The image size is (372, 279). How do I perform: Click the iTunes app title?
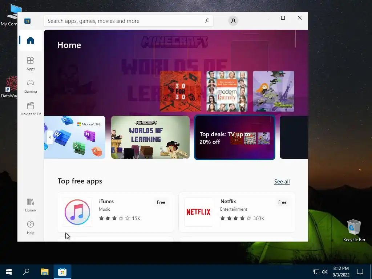pyautogui.click(x=106, y=201)
